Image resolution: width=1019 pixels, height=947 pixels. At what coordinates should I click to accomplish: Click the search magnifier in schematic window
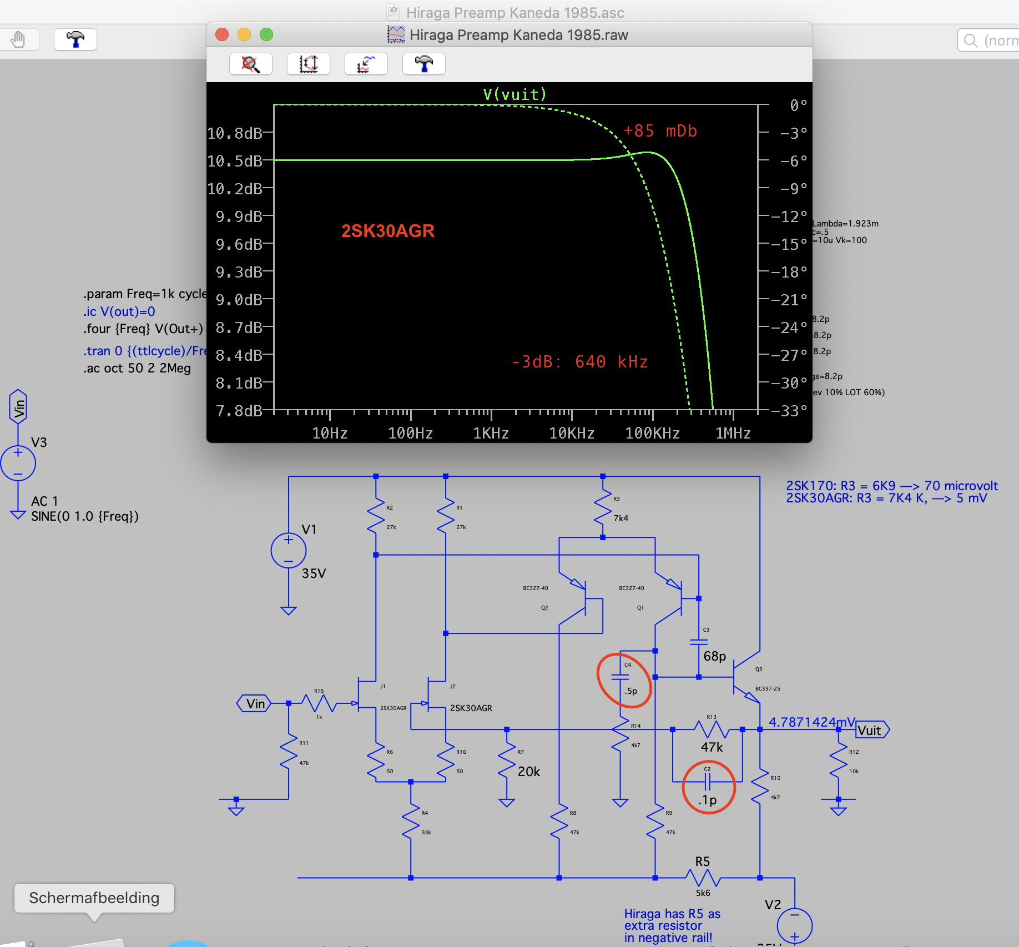pyautogui.click(x=971, y=41)
